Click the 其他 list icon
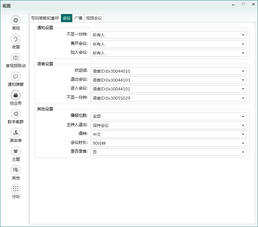 click(16, 170)
